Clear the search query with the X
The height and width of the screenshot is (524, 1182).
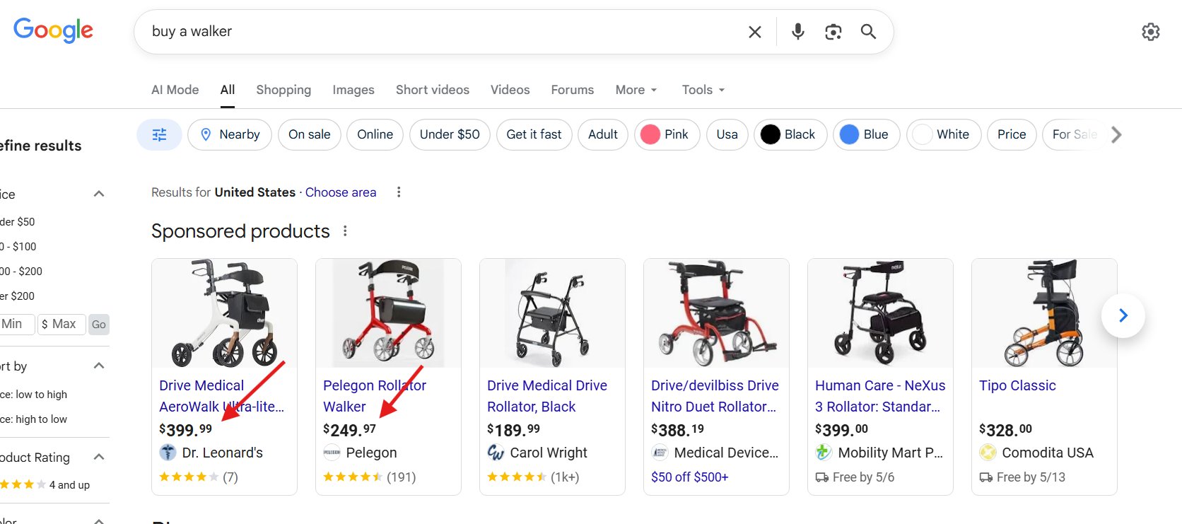point(754,31)
